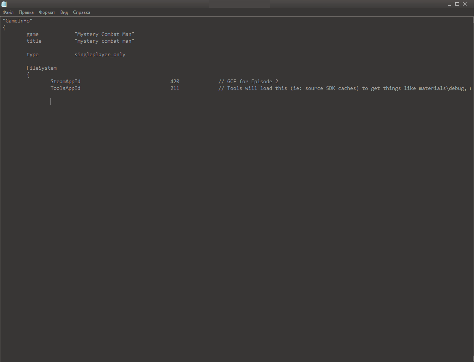This screenshot has width=474, height=362.
Task: Minimize the Notepad window
Action: [x=449, y=4]
